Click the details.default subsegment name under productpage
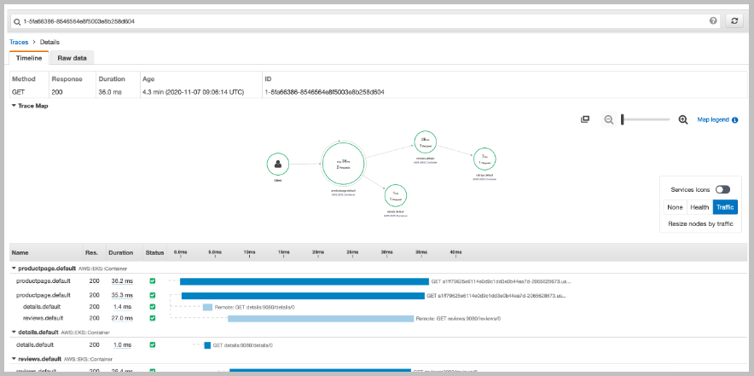This screenshot has width=754, height=376. click(x=42, y=307)
